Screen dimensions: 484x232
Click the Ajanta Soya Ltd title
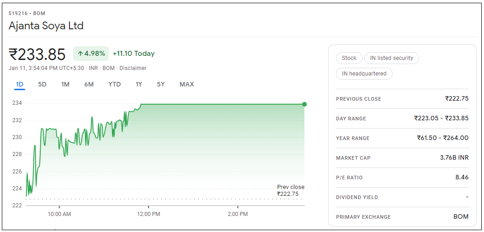click(x=46, y=26)
